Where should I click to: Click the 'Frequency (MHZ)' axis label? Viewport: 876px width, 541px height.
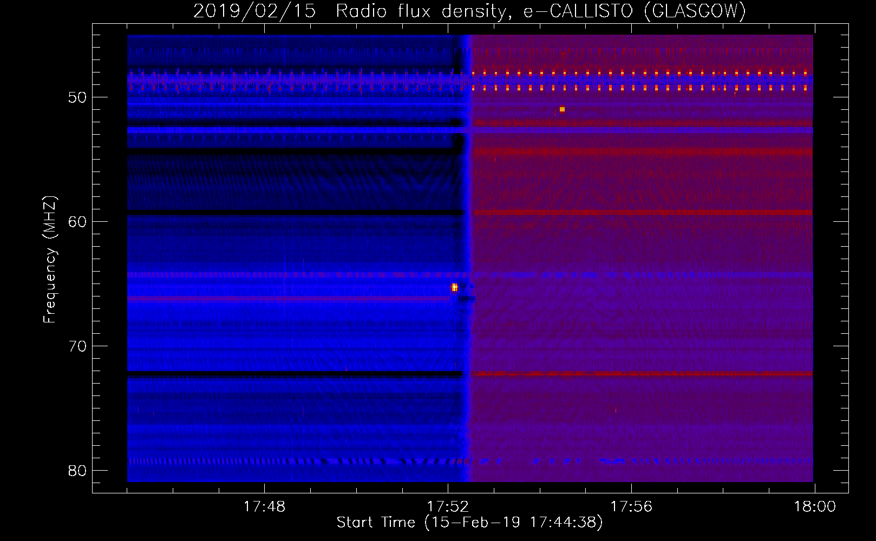point(50,260)
